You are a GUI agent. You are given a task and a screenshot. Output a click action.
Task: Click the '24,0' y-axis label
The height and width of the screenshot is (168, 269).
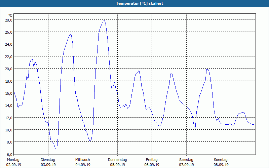pyautogui.click(x=9, y=44)
